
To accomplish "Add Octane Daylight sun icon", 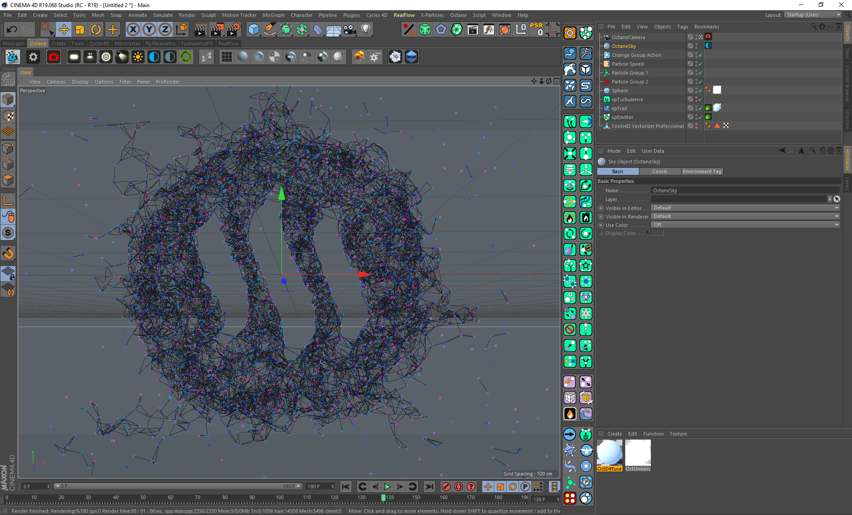I will pos(138,57).
